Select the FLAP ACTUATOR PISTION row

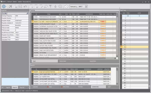click(71, 72)
